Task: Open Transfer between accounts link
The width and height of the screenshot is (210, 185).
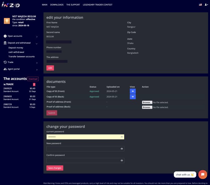Action: pos(21,56)
